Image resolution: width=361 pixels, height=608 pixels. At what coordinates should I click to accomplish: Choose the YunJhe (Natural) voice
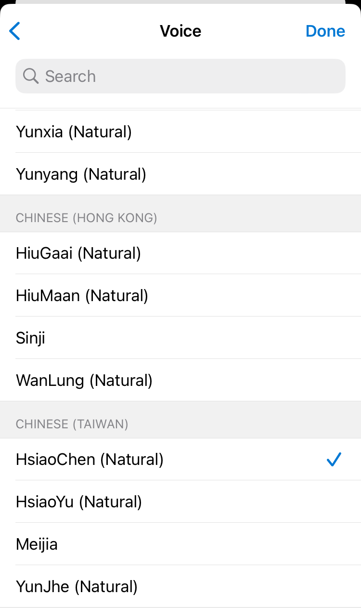[77, 586]
